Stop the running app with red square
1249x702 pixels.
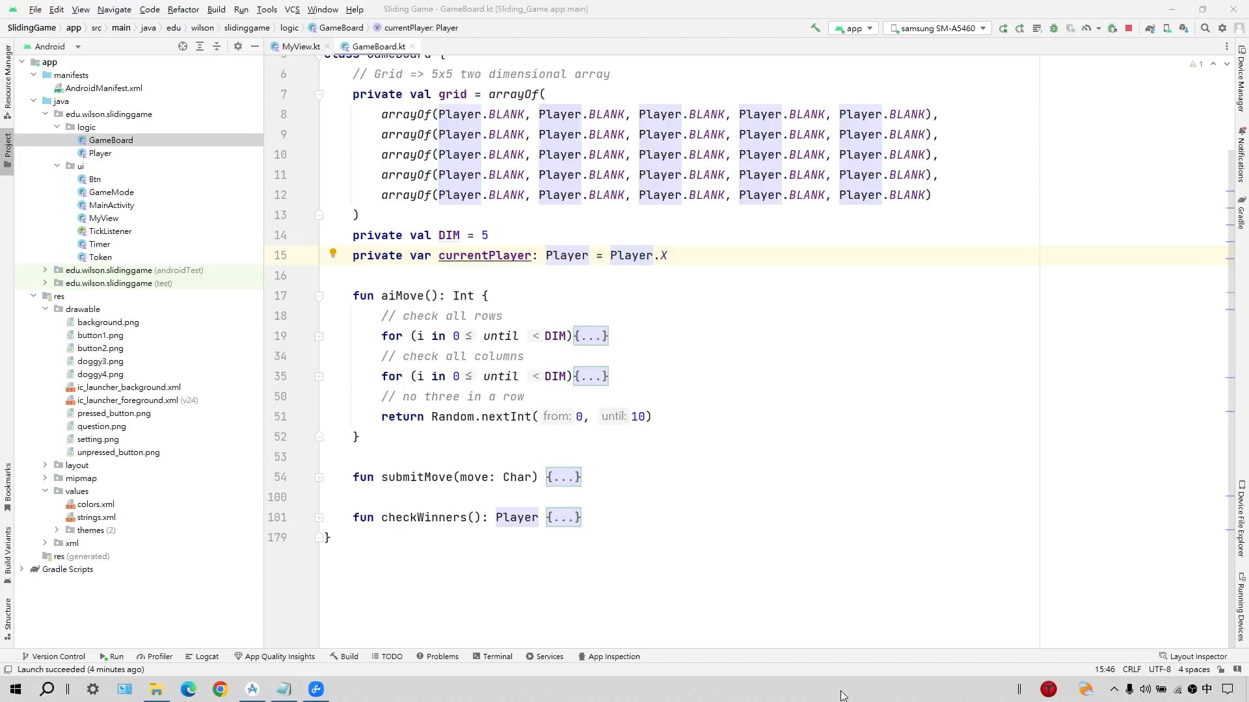[1129, 28]
